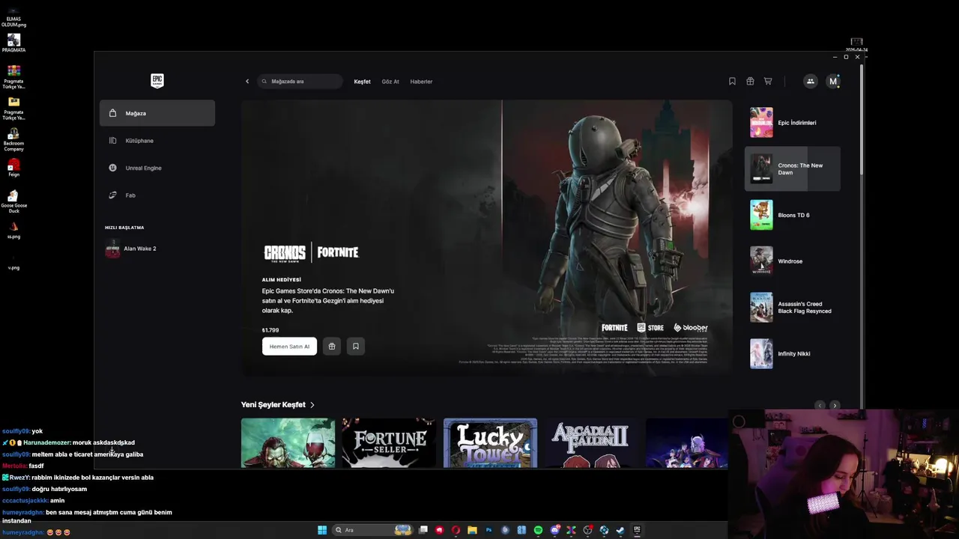
Task: Switch to the Keşfet tab
Action: (x=362, y=82)
